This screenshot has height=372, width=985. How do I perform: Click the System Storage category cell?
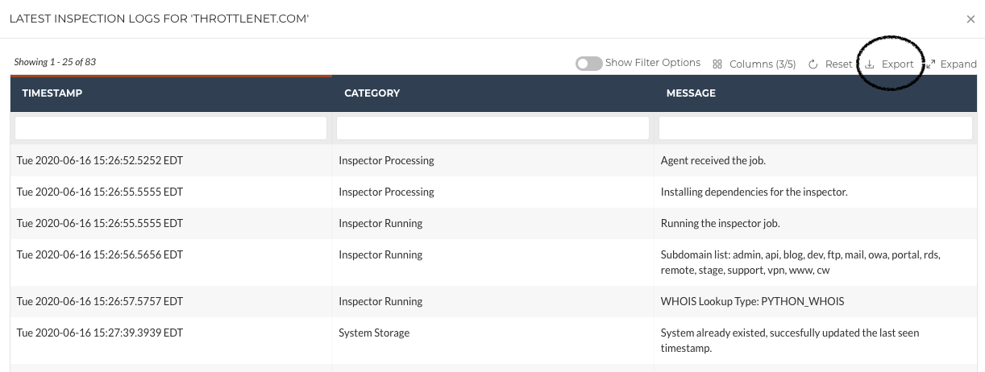[493, 341]
